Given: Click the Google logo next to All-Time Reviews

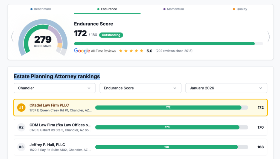Looking at the screenshot, I should [82, 51].
